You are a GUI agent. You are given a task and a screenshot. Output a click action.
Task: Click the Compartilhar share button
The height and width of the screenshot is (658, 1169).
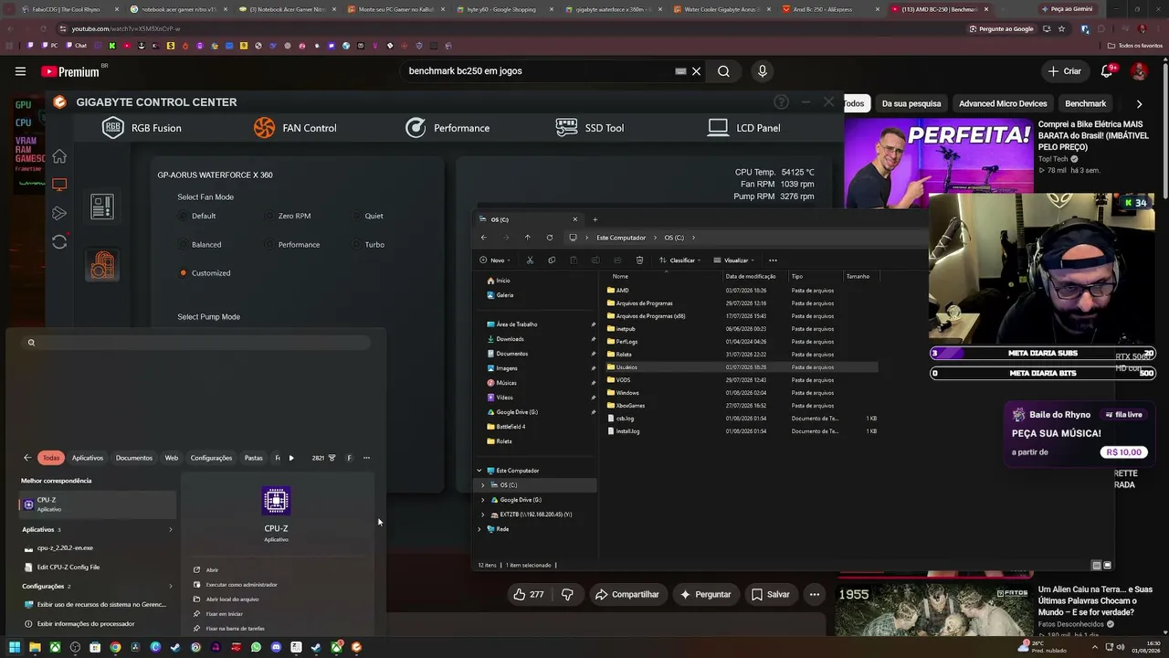point(627,594)
